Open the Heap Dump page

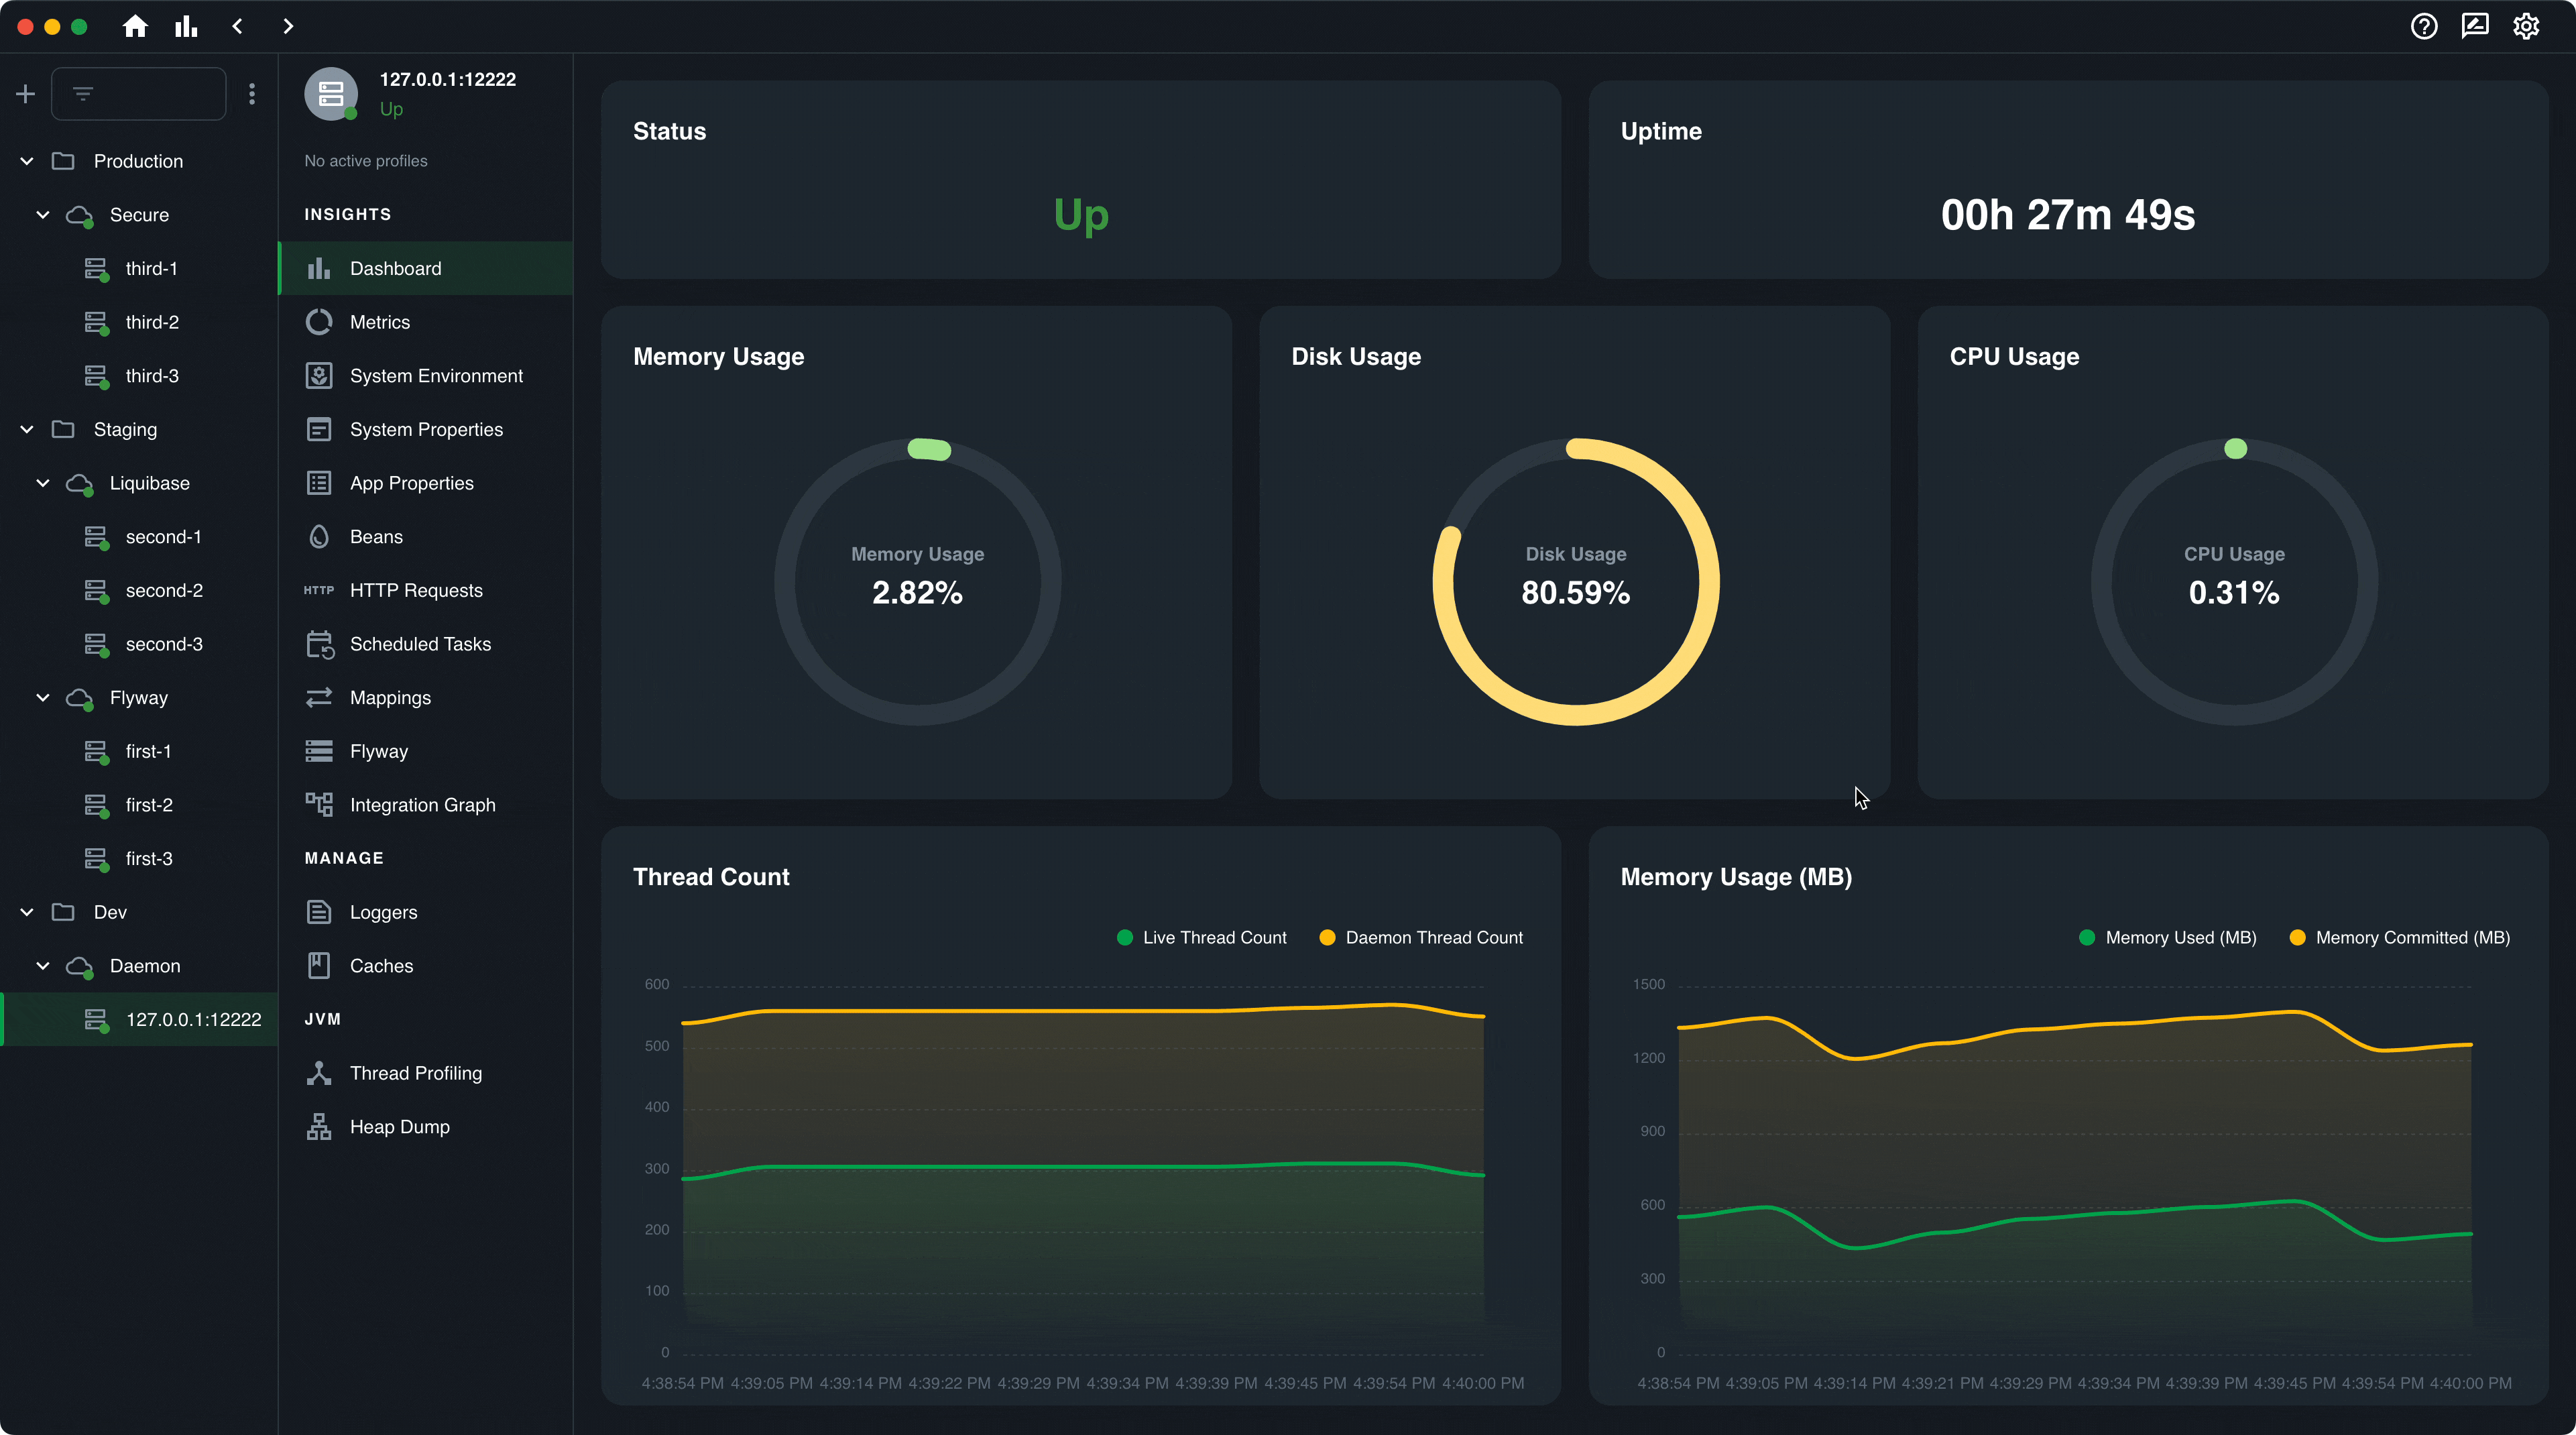pyautogui.click(x=399, y=1127)
